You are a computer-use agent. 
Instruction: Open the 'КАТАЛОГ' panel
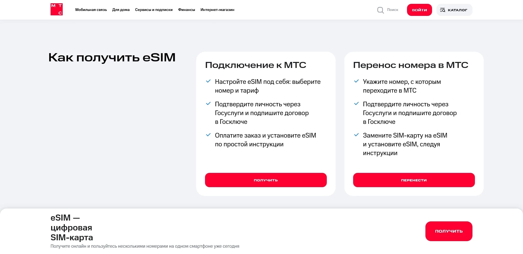click(x=454, y=10)
